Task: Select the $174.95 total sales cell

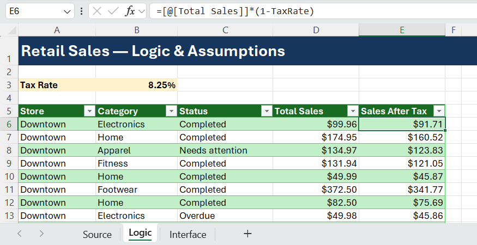Action: [x=316, y=137]
